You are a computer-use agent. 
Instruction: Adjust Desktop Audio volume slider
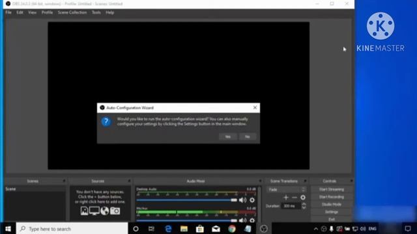pyautogui.click(x=187, y=200)
